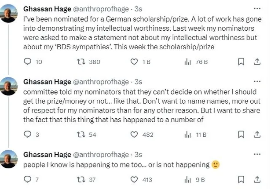The image size is (271, 189).
Task: Open the profile avatar on the third tweet
Action: 8,159
